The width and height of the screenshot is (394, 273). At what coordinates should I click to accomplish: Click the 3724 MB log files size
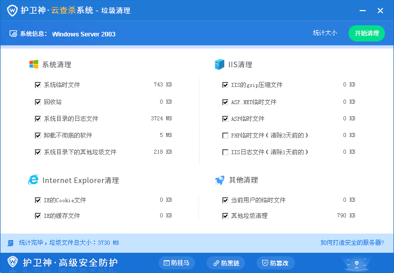coord(161,118)
